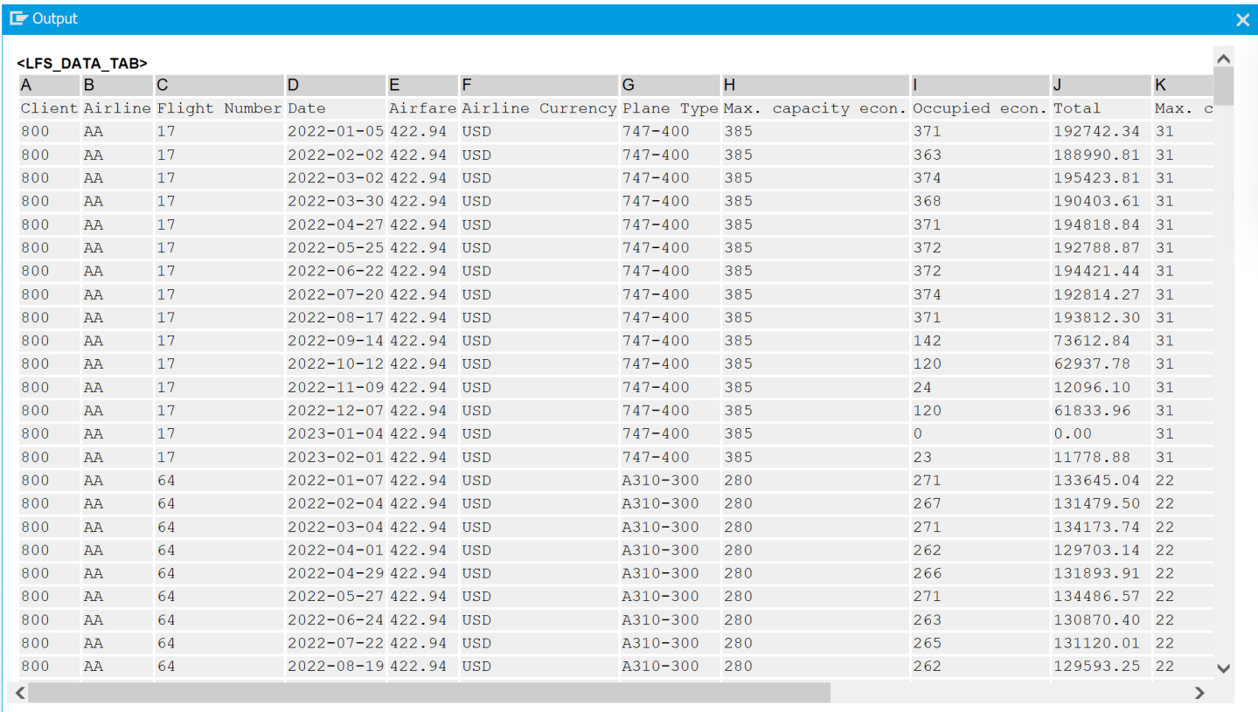Click the 'Max. capacity econ.' header cell
1258x712 pixels.
point(816,108)
